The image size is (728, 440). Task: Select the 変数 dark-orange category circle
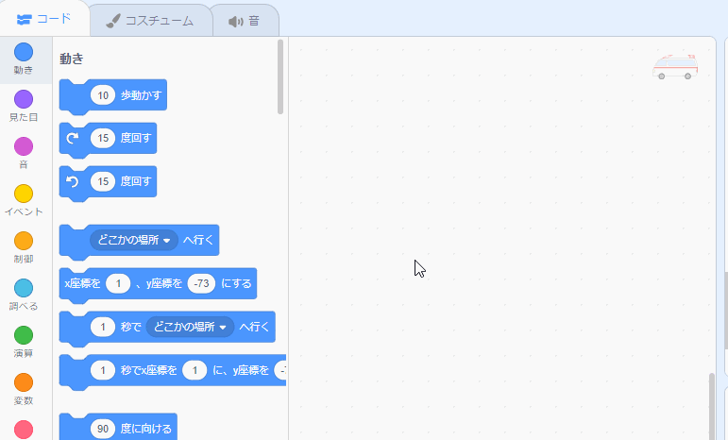24,382
